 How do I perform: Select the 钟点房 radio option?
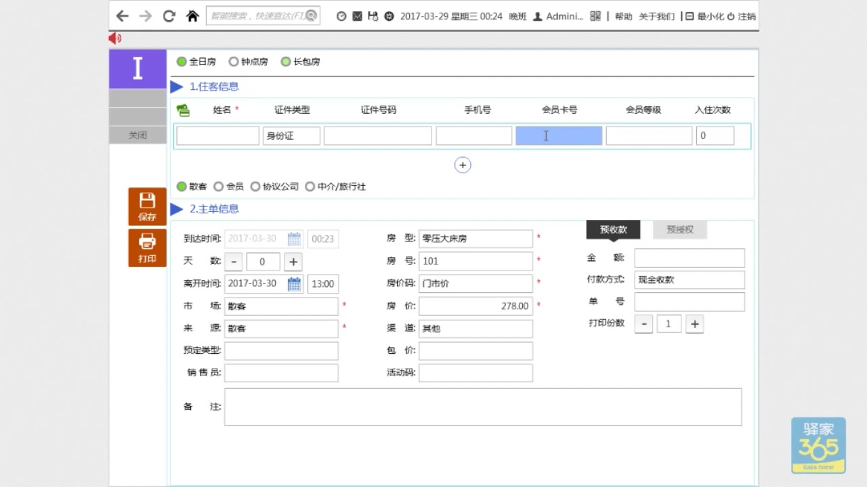point(234,62)
